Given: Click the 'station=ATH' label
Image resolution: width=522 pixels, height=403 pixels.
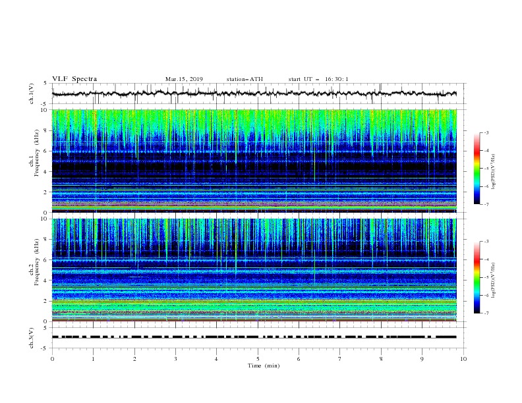Looking at the screenshot, I should [245, 79].
